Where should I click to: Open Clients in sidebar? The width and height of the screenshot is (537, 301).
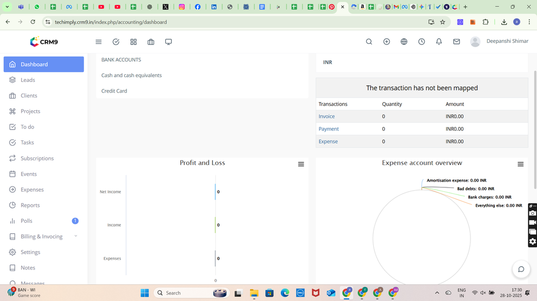click(44, 96)
